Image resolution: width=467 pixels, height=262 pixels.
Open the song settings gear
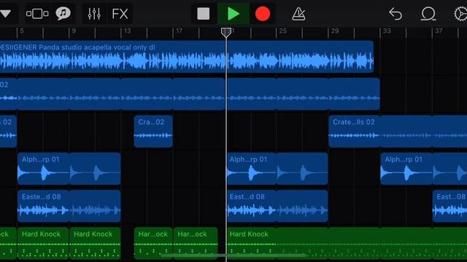pyautogui.click(x=460, y=14)
